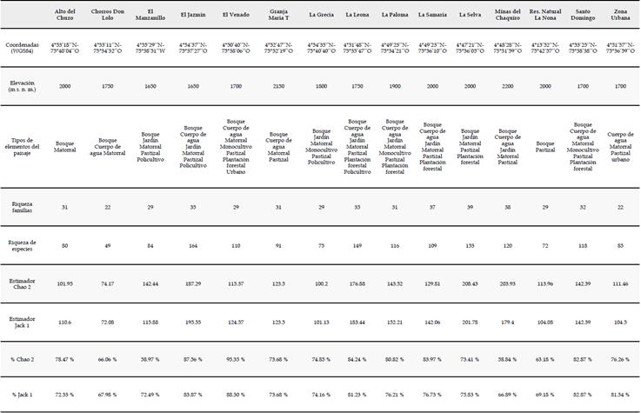Click the Riqueza familias row label
This screenshot has width=641, height=413.
(x=23, y=206)
